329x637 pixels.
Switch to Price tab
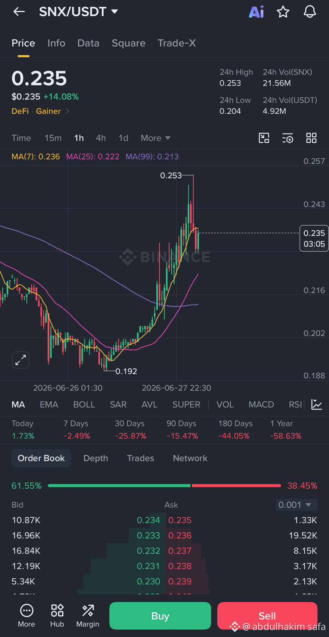(23, 43)
